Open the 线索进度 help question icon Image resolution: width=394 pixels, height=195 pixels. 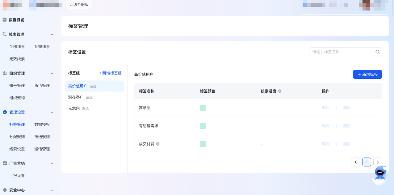tap(279, 91)
